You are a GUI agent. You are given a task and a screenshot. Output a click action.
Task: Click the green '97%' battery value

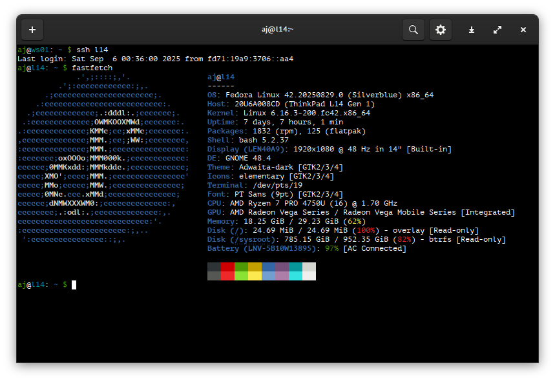[331, 249]
